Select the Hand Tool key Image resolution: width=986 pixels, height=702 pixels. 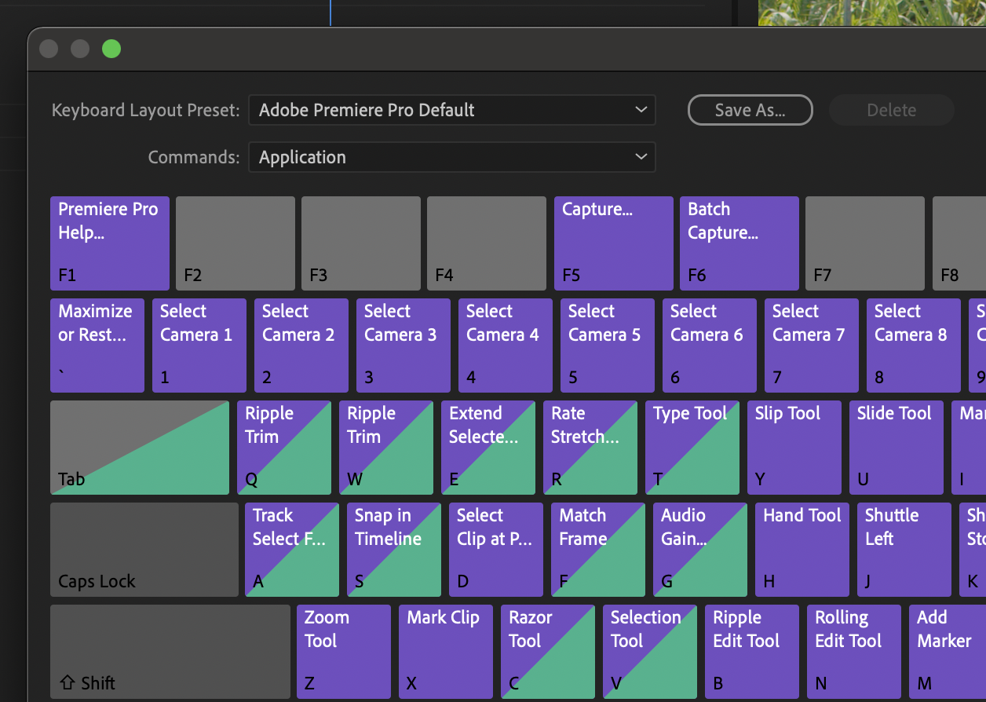[802, 550]
